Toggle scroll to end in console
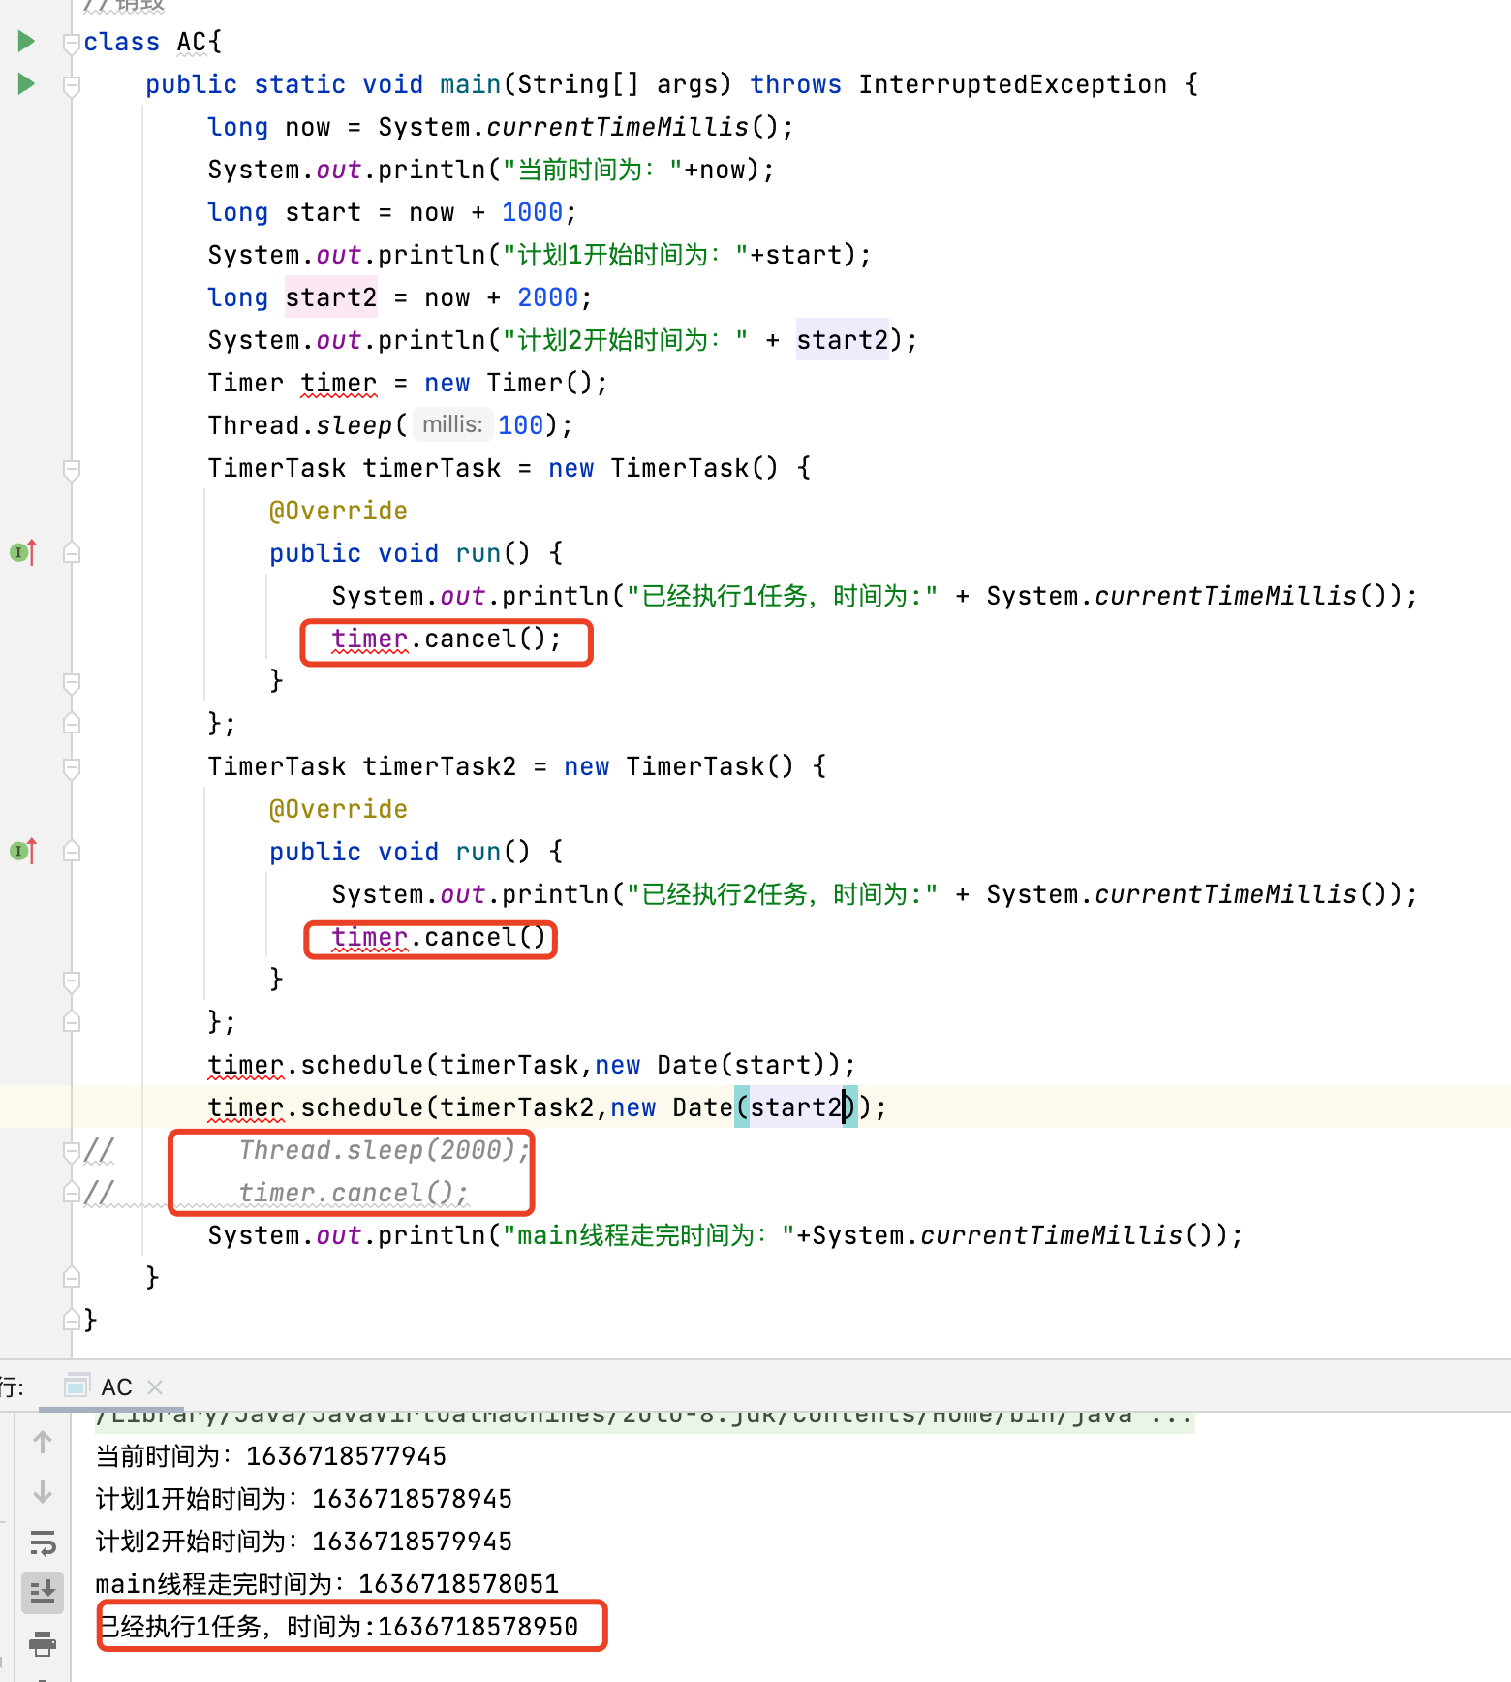 (x=43, y=1592)
